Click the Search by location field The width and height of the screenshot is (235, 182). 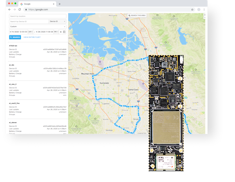pyautogui.click(x=38, y=16)
